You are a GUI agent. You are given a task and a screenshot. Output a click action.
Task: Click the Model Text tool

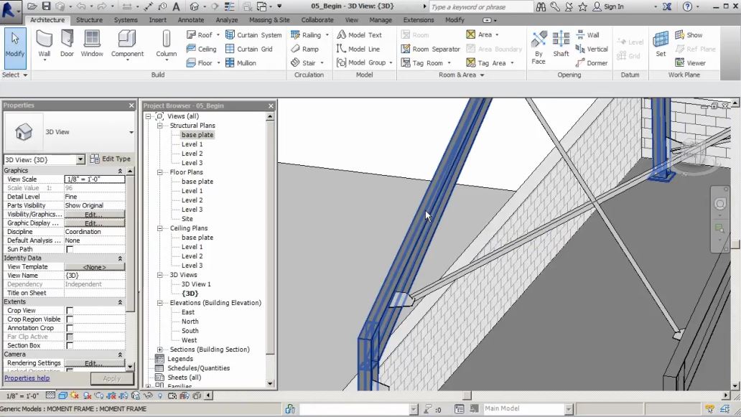(359, 35)
